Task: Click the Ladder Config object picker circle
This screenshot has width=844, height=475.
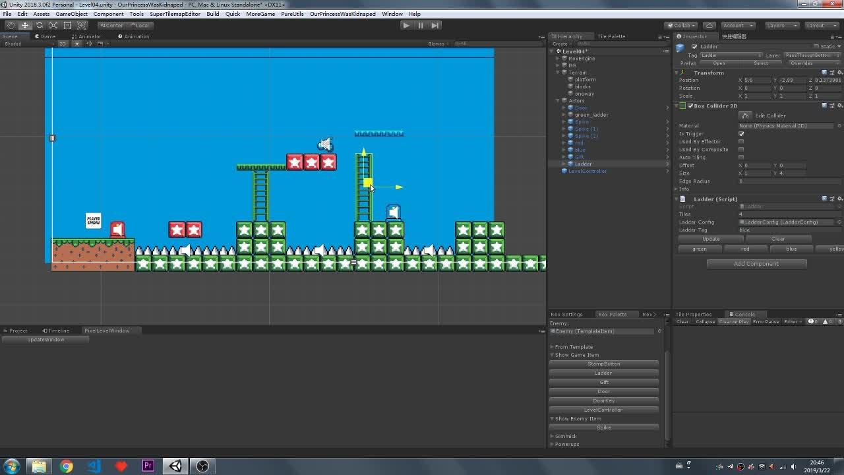Action: [839, 222]
